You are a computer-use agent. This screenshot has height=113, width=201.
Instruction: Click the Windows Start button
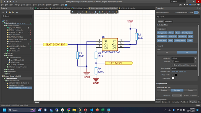[4, 110]
